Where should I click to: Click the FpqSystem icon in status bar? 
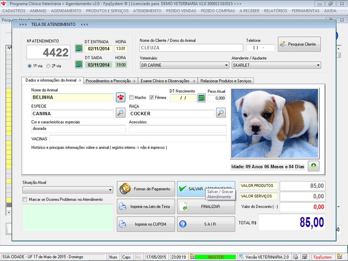(322, 257)
